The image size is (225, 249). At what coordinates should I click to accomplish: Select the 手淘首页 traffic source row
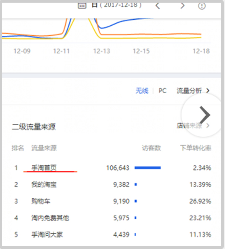click(44, 168)
